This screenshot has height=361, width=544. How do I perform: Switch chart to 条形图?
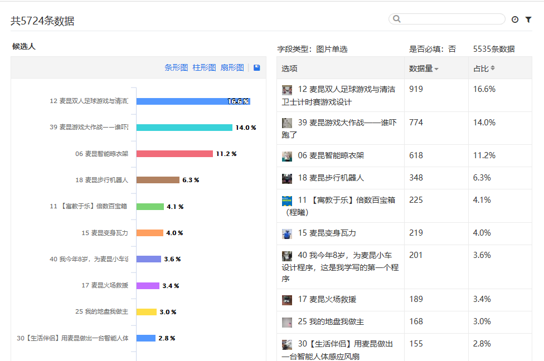(176, 67)
